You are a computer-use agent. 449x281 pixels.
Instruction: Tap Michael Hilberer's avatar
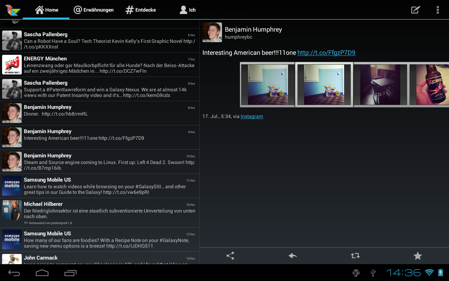point(12,210)
